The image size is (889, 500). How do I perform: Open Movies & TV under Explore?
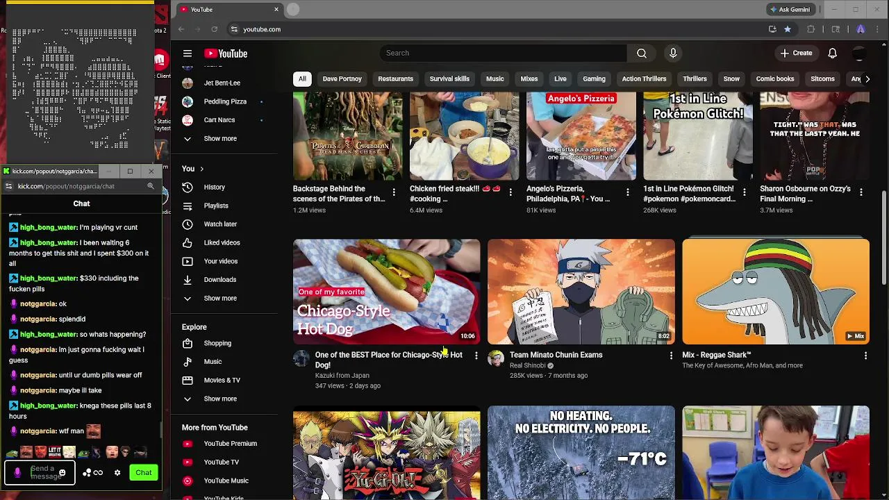pos(222,380)
